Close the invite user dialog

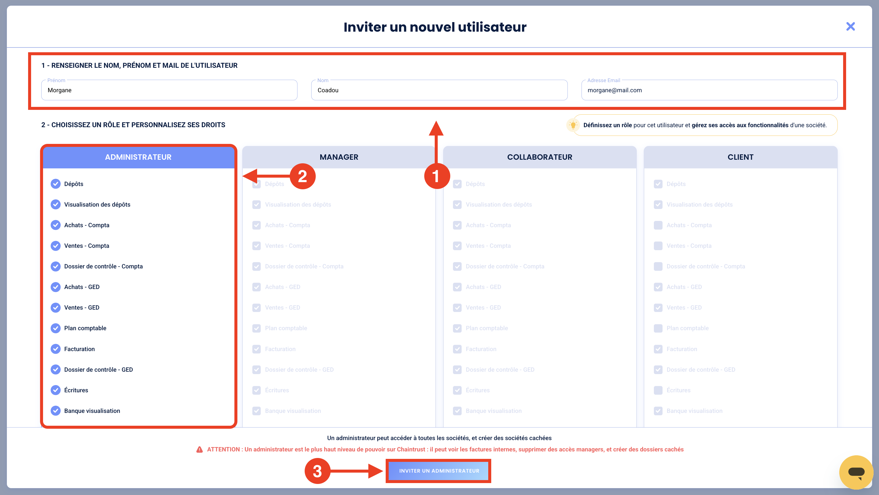[850, 27]
